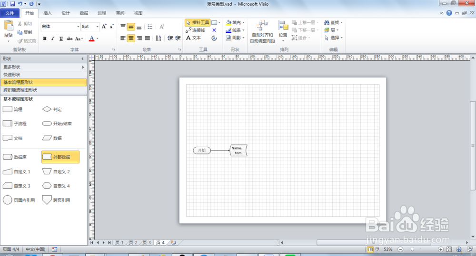Pick the Decision (判定) diamond shape
This screenshot has height=256, width=476.
pos(52,109)
